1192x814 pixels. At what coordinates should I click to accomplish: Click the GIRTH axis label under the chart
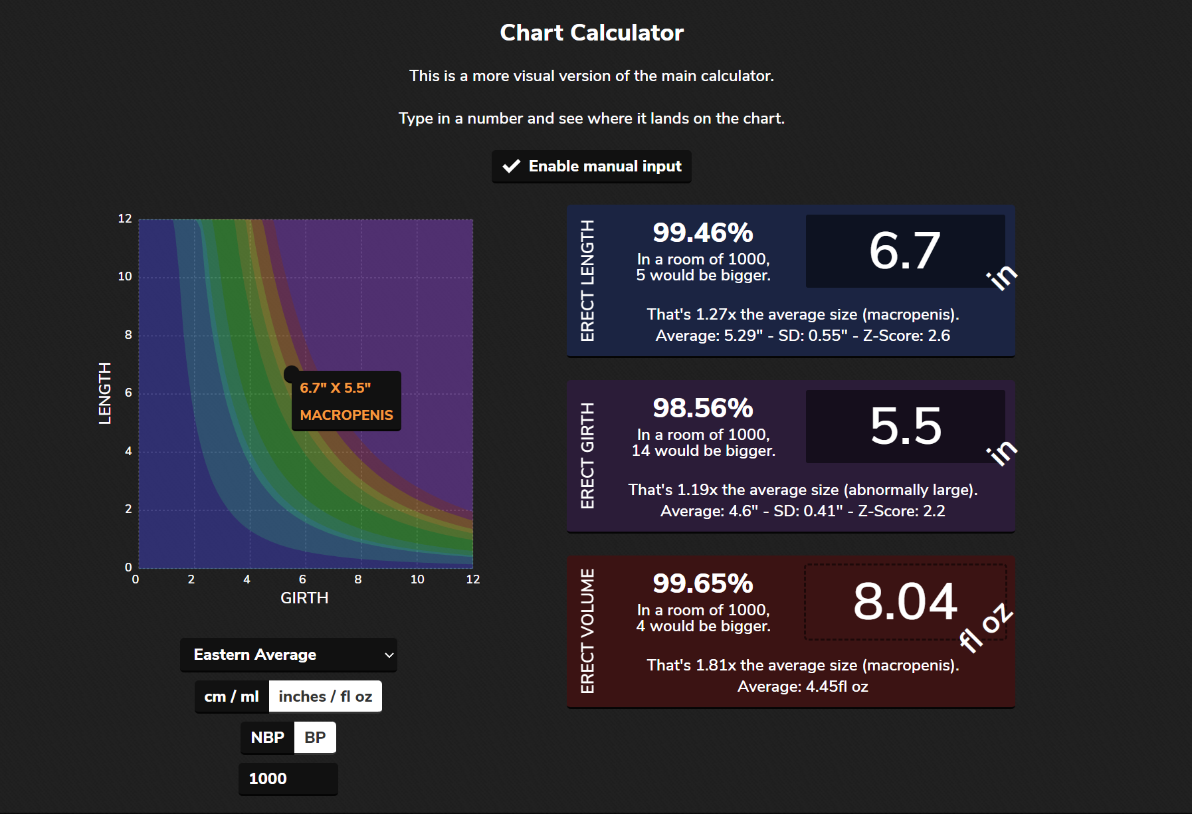[x=304, y=598]
